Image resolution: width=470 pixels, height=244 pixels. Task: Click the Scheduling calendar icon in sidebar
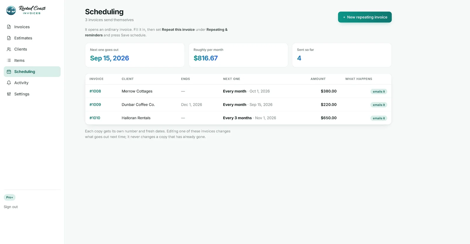pos(9,72)
